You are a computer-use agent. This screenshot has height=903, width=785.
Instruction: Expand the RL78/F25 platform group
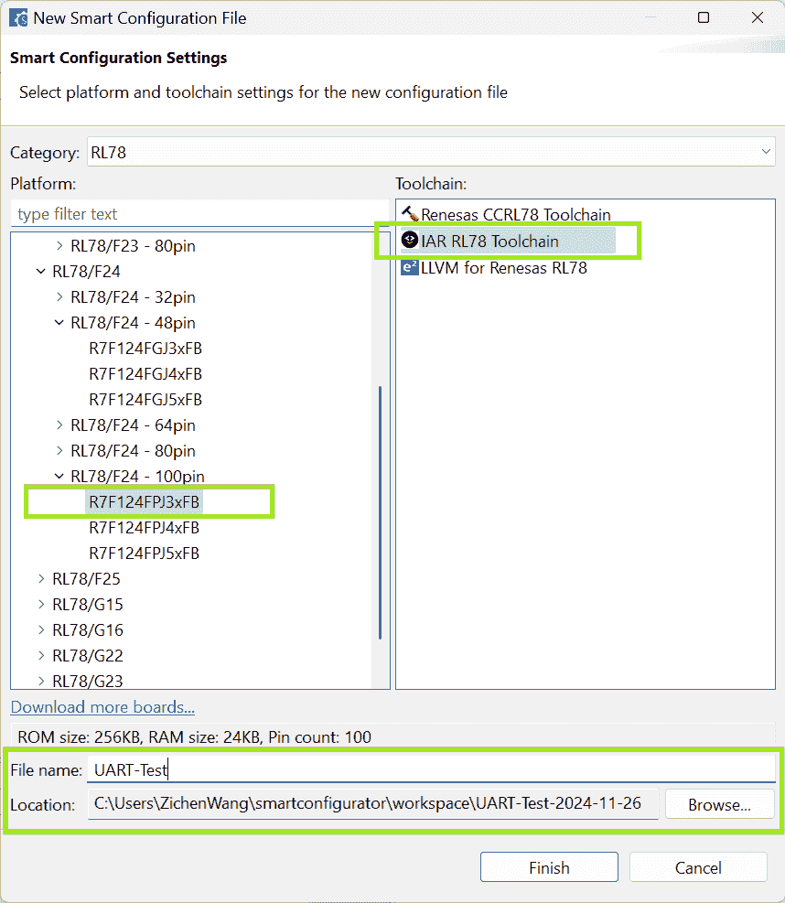tap(41, 579)
